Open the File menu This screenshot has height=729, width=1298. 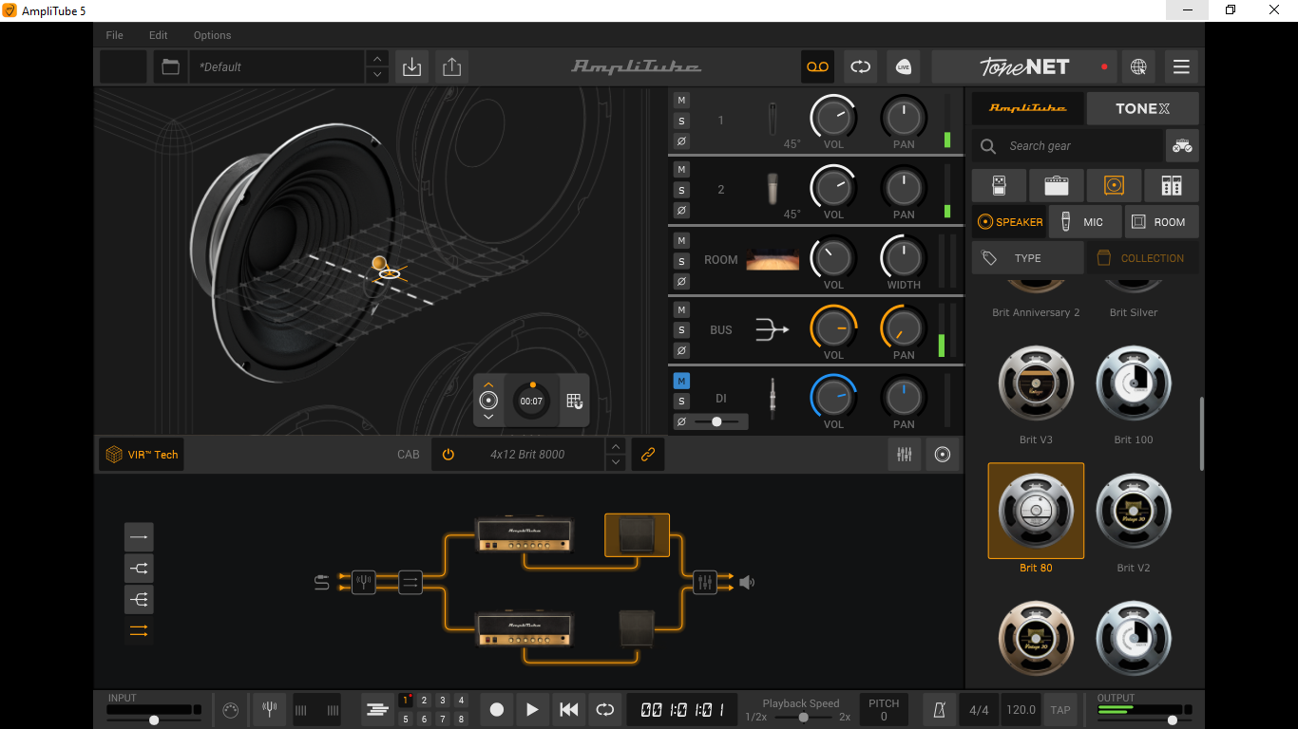tap(114, 35)
